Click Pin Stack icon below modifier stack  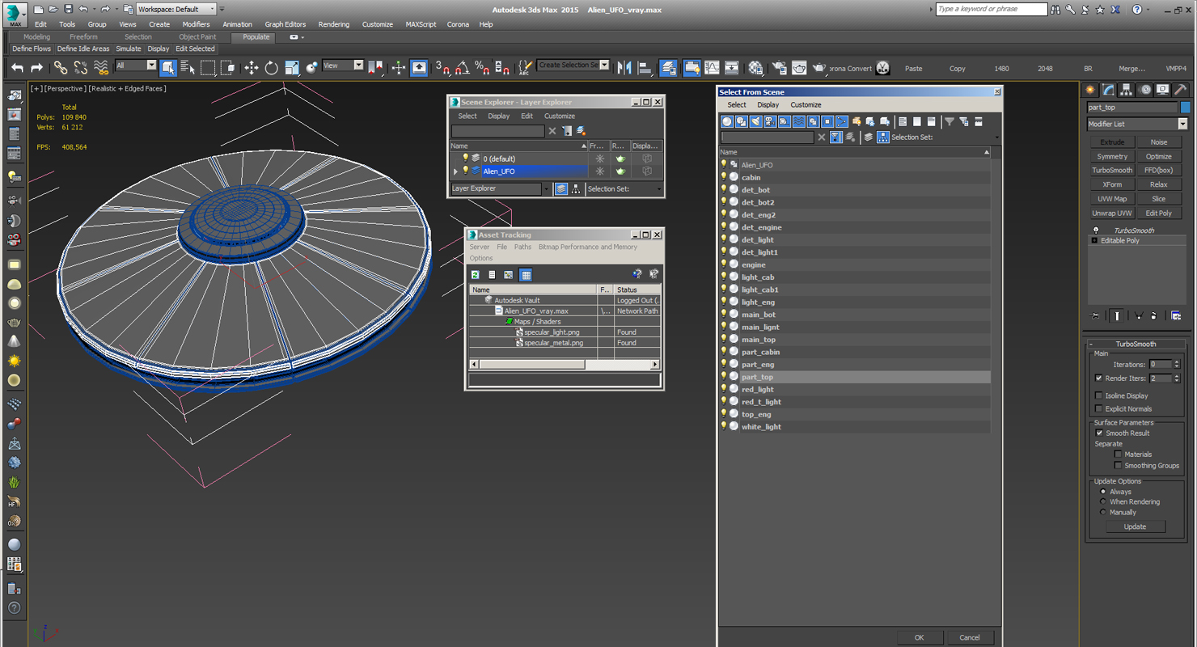click(x=1096, y=316)
